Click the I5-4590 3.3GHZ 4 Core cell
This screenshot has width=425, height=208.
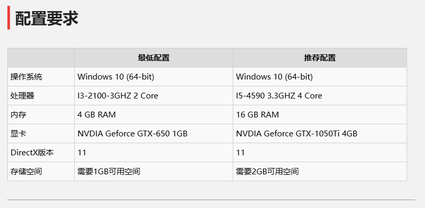pyautogui.click(x=320, y=96)
